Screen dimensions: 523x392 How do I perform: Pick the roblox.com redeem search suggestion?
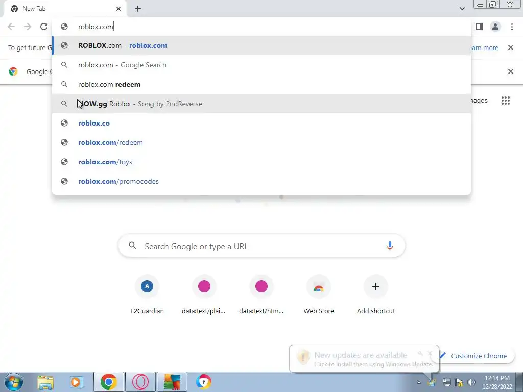[262, 84]
